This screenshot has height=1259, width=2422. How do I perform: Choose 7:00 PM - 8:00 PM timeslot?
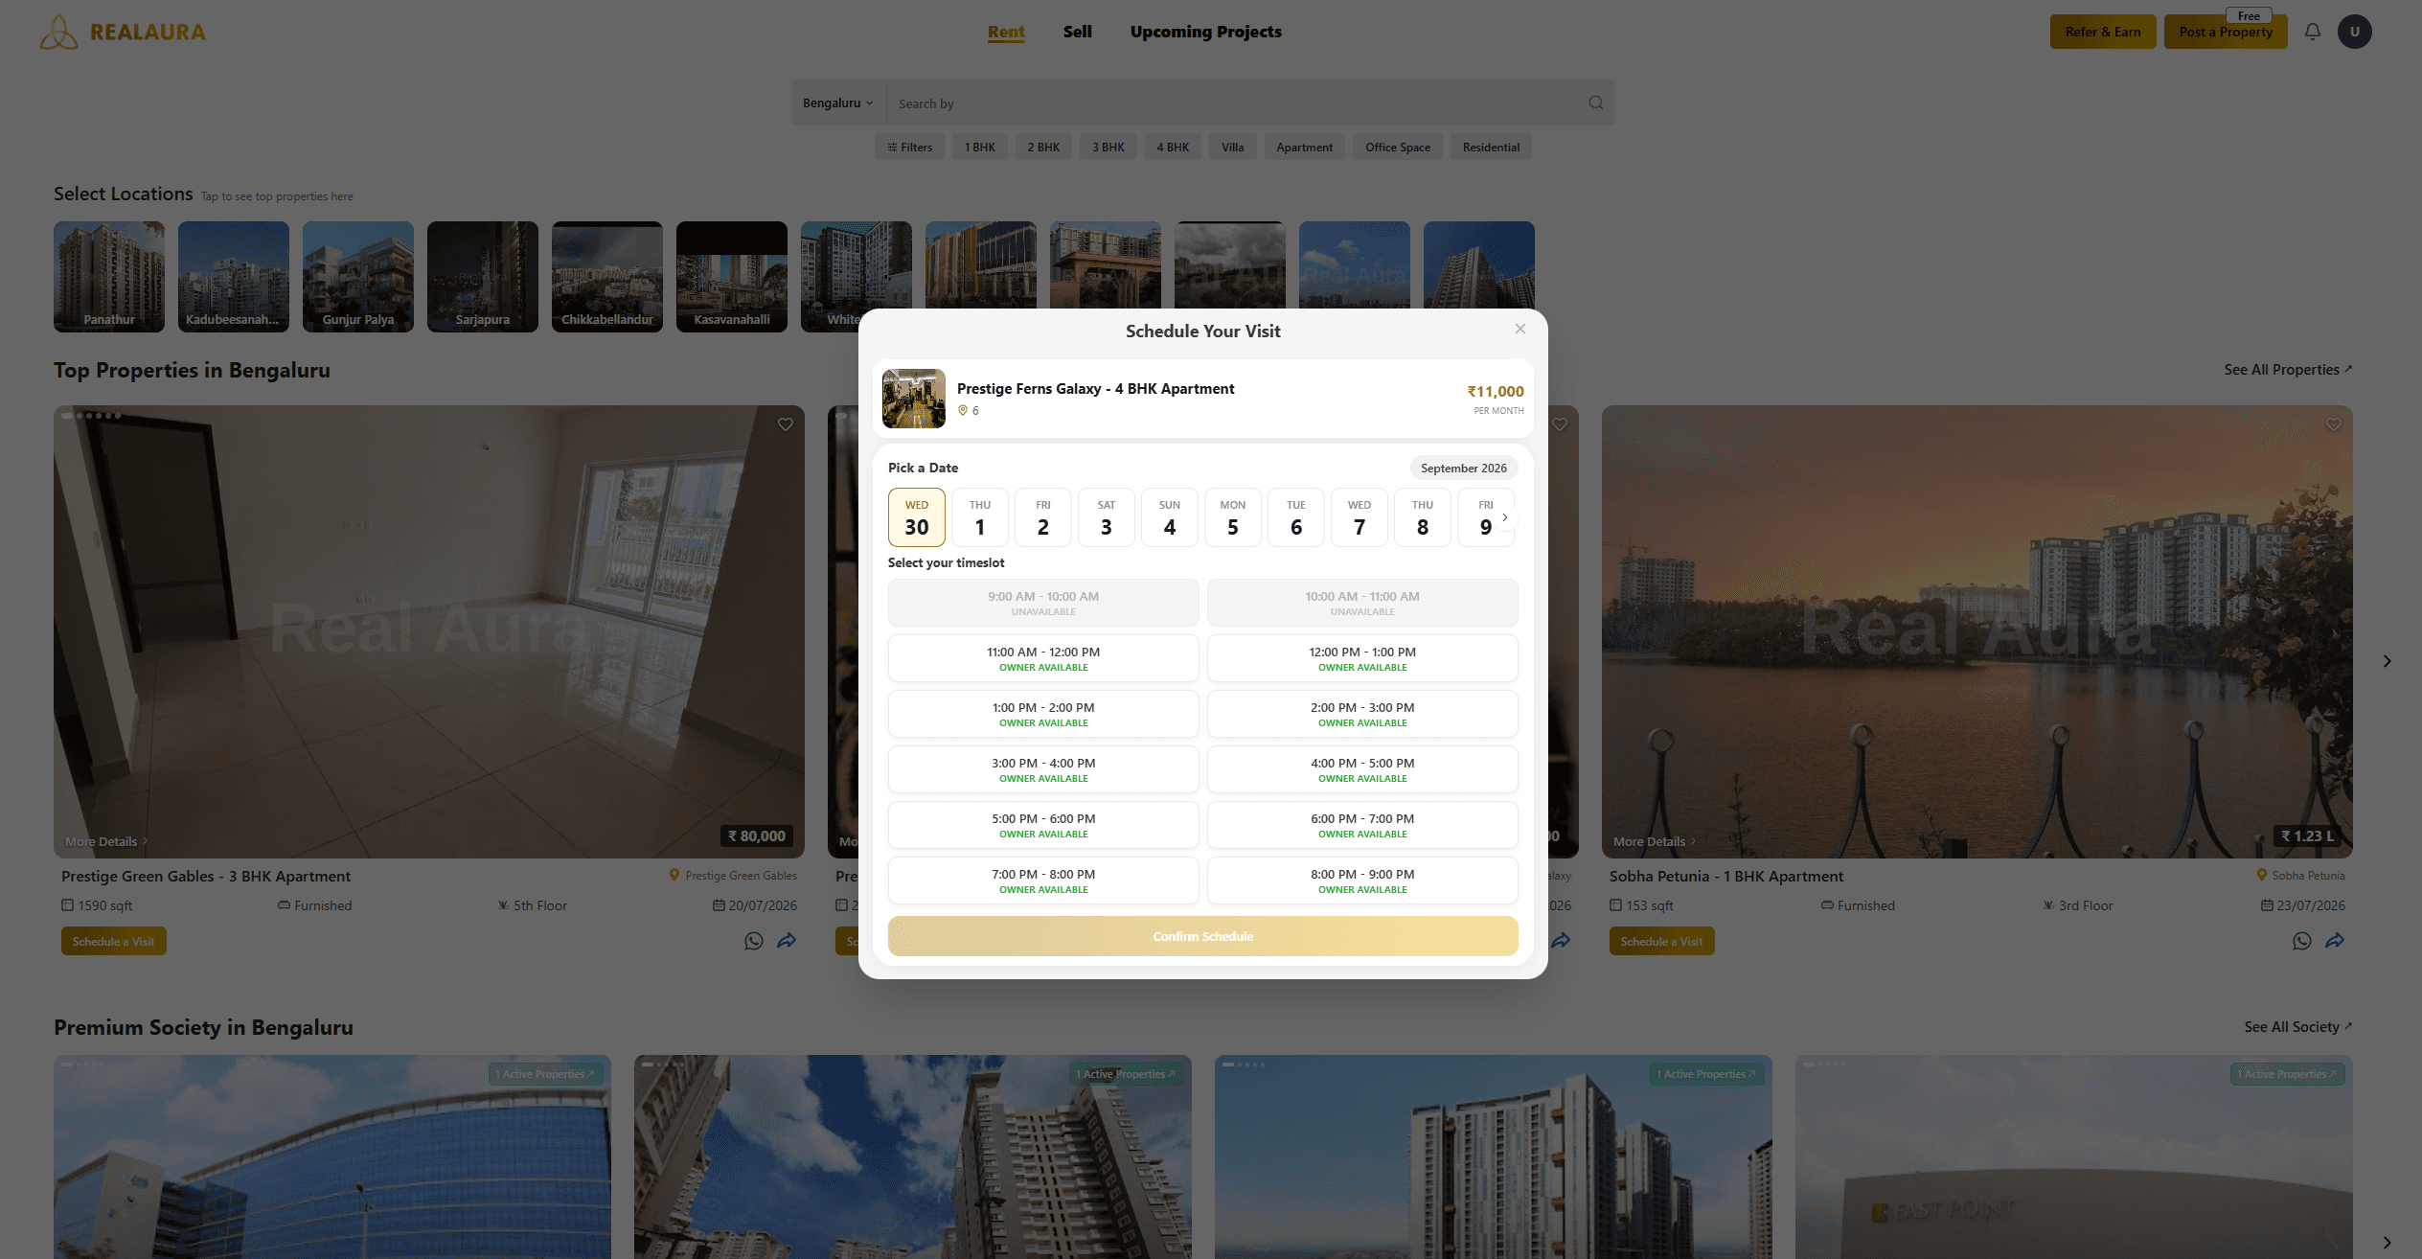(1043, 881)
